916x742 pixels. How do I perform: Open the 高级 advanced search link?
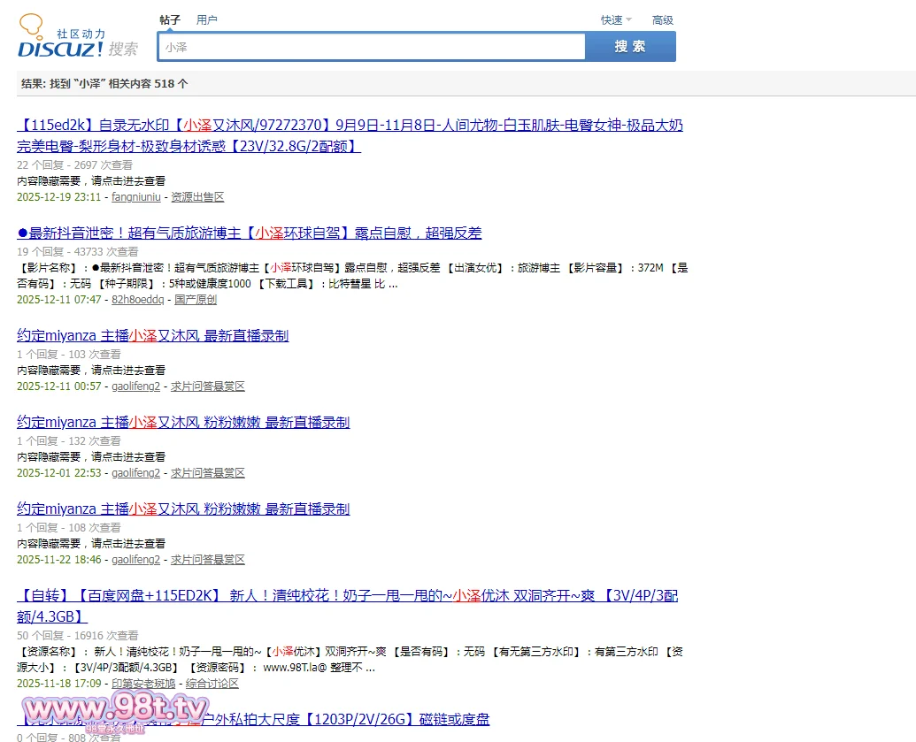click(662, 19)
